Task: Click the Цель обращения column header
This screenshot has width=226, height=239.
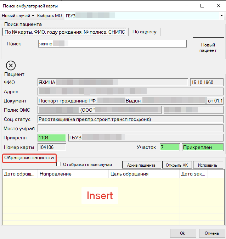Action: (144, 174)
